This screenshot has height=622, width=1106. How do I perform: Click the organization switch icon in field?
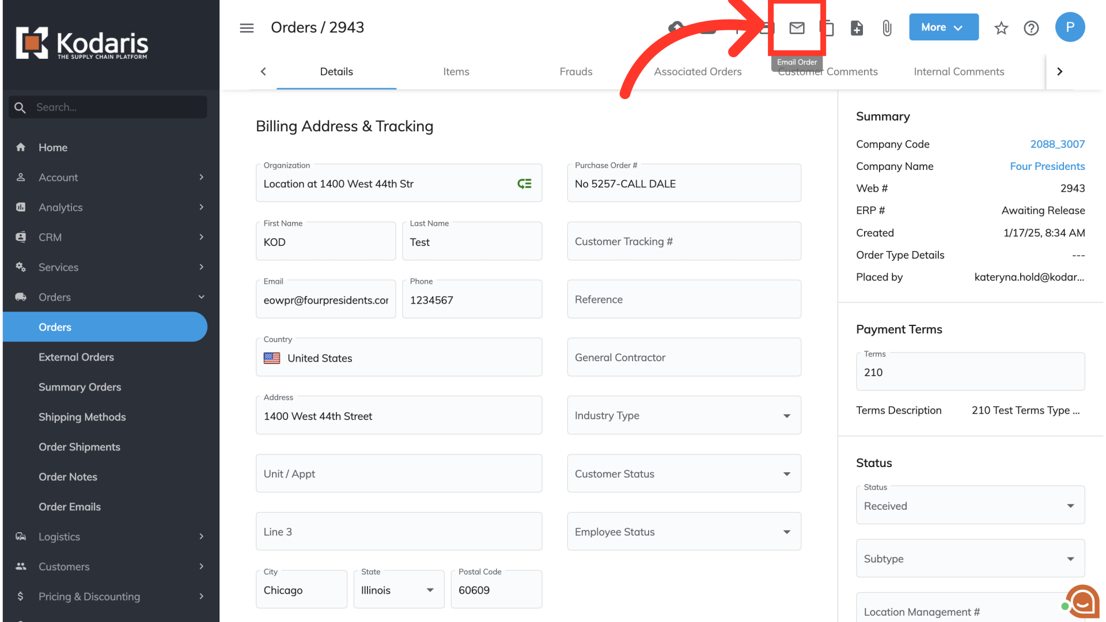[x=524, y=184]
